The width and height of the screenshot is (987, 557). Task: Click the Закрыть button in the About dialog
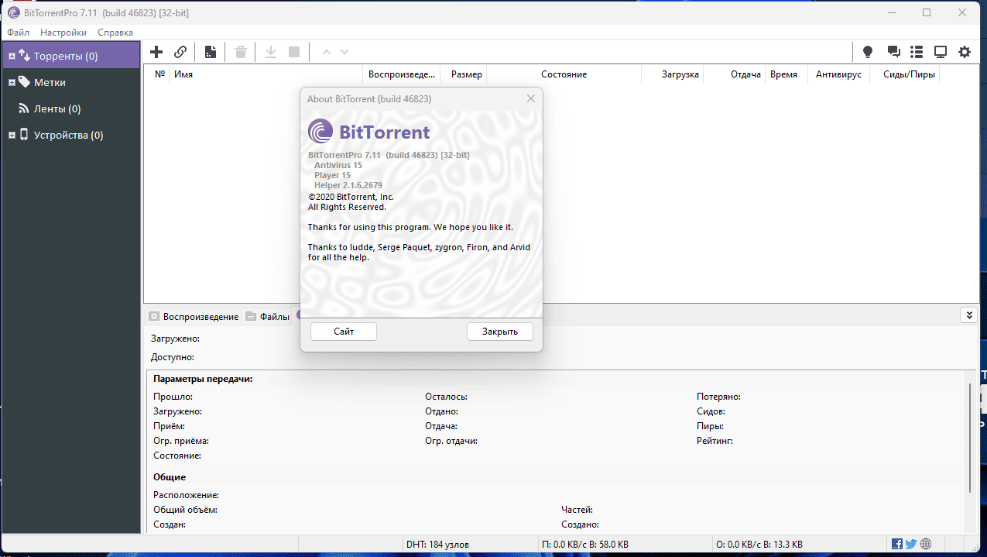coord(500,331)
